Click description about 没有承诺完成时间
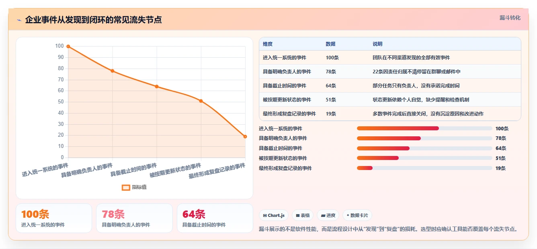Screen dimensions: 537x249 (416, 86)
